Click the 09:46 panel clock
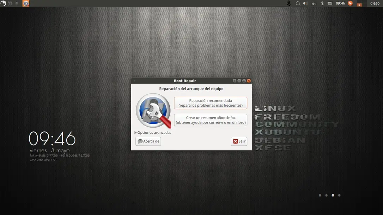Screen dimensions: 383x215 point(340,4)
